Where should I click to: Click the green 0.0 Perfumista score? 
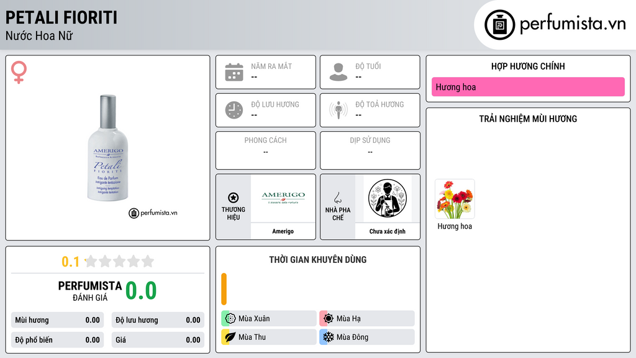point(141,291)
